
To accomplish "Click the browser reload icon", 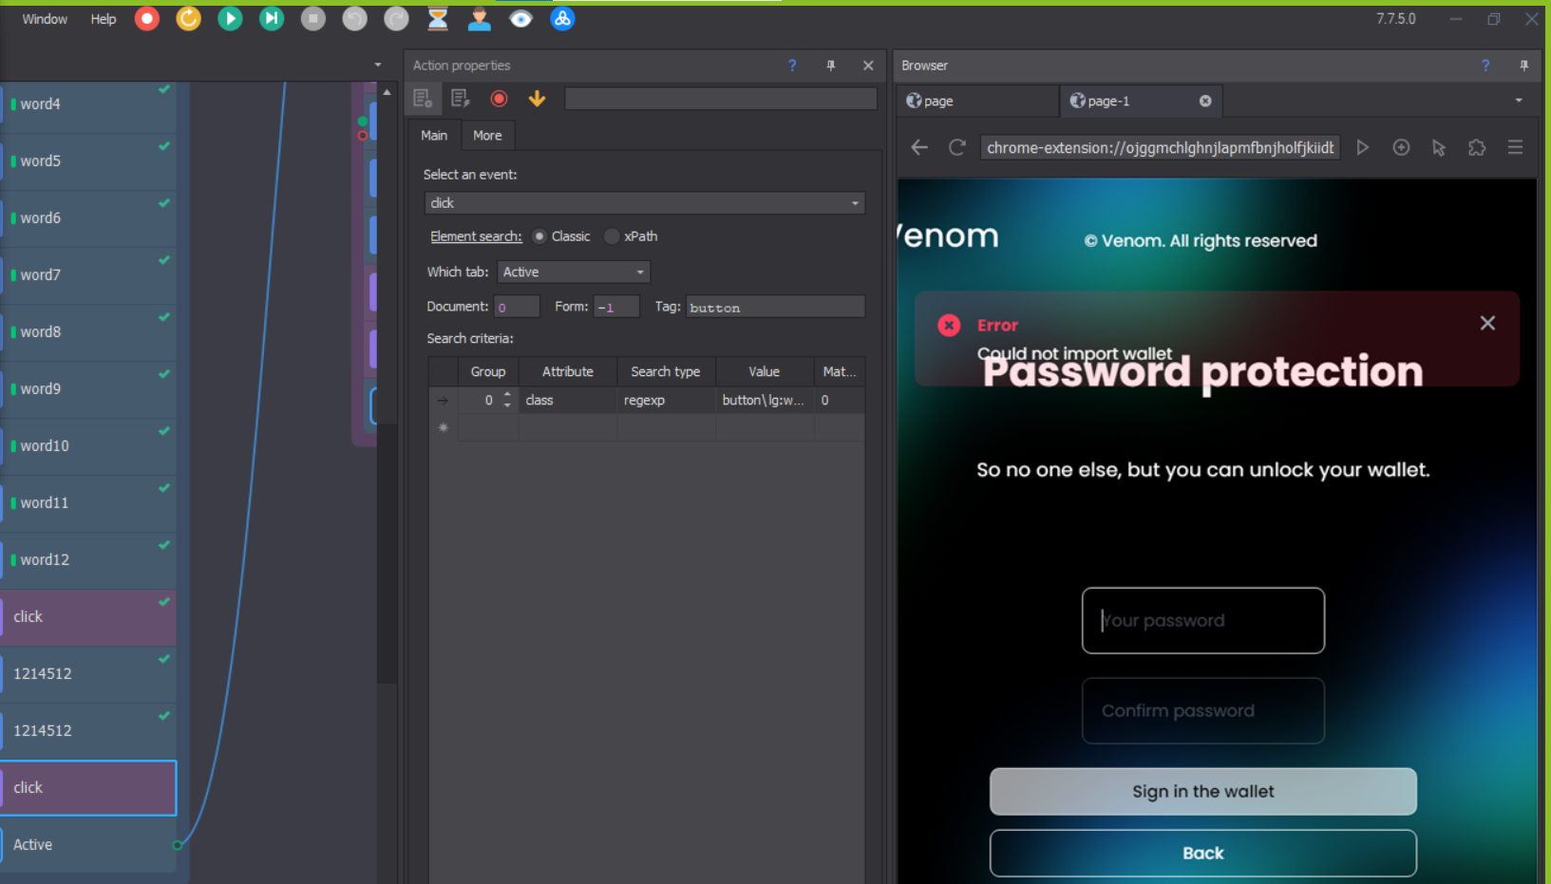I will (x=956, y=147).
